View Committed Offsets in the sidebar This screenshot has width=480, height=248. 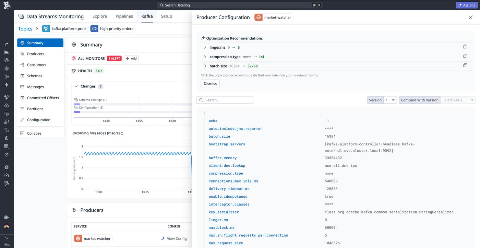40,98
